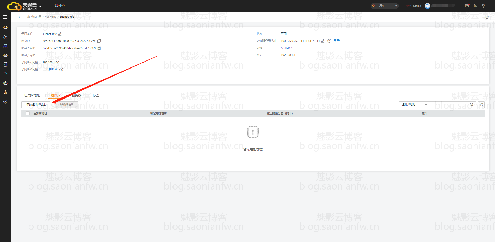Go to 虚拟私有云 breadcrumb

34,17
